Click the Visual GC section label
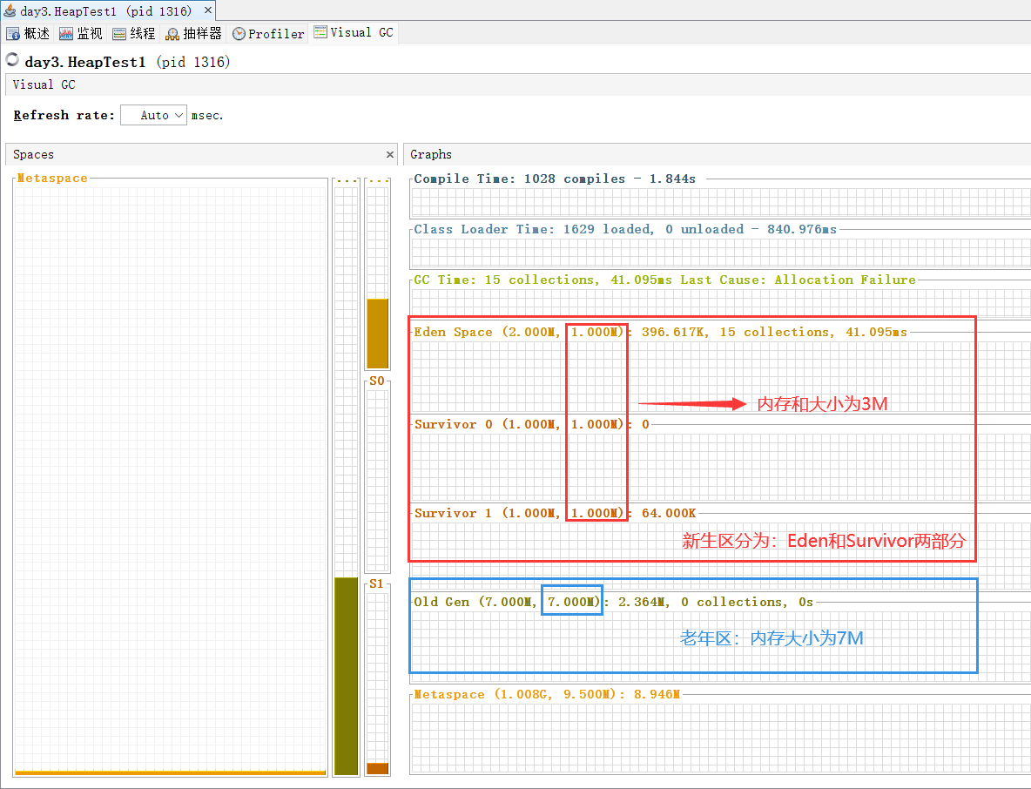The image size is (1031, 789). 44,84
